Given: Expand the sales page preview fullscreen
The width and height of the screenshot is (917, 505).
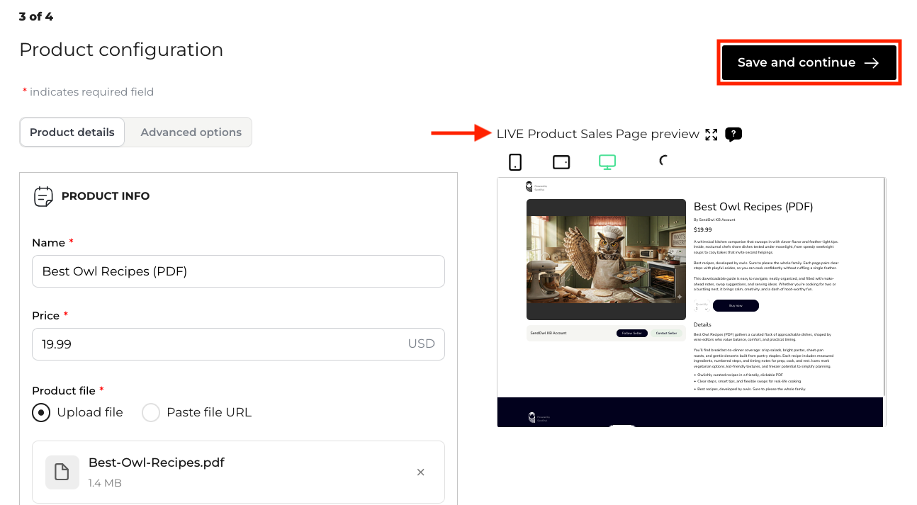Looking at the screenshot, I should tap(711, 135).
